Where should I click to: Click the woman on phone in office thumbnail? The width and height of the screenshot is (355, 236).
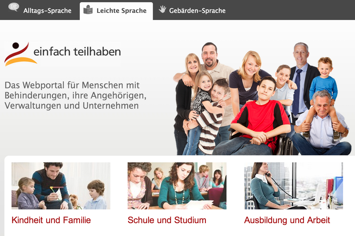(x=294, y=186)
